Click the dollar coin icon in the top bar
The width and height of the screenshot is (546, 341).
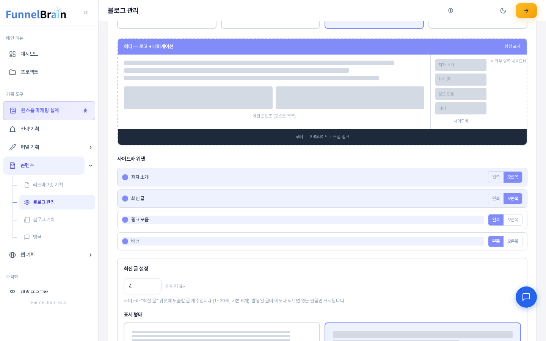pos(450,11)
